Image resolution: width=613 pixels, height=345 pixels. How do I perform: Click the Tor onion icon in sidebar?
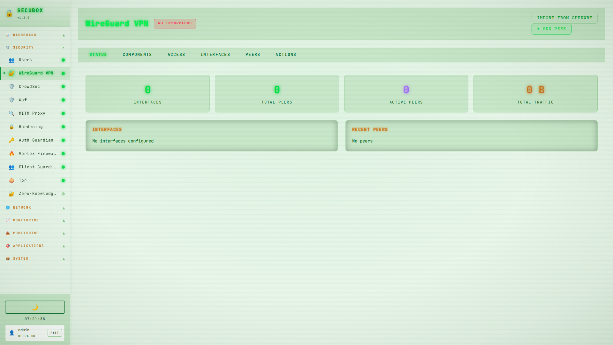click(x=11, y=180)
